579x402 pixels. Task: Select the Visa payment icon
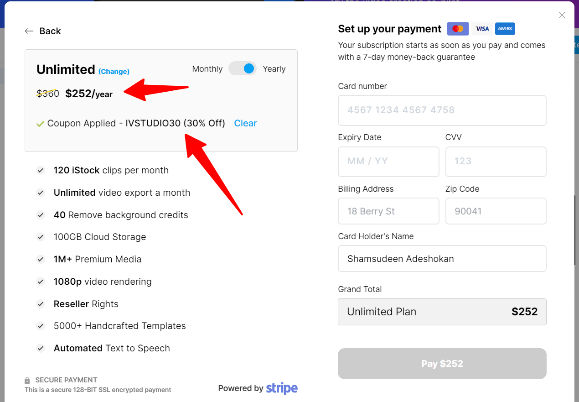(481, 28)
